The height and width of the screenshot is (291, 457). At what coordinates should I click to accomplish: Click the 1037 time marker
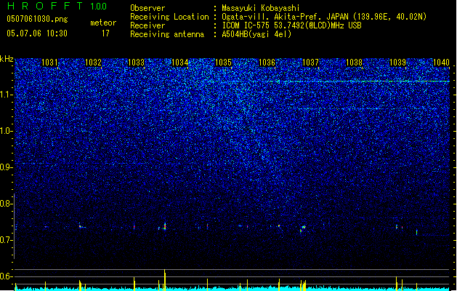(310, 62)
